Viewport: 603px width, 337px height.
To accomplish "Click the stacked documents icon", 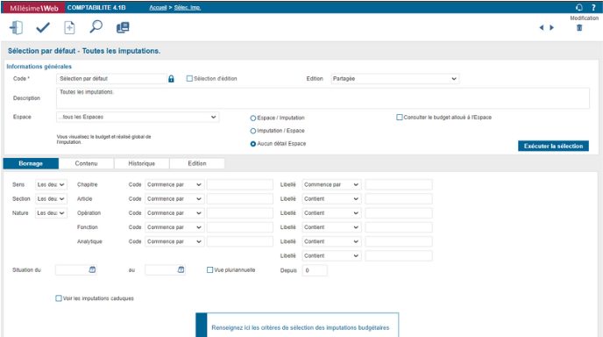I will click(x=123, y=28).
